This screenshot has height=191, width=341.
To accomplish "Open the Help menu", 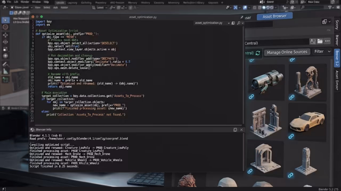I will pos(46,2).
